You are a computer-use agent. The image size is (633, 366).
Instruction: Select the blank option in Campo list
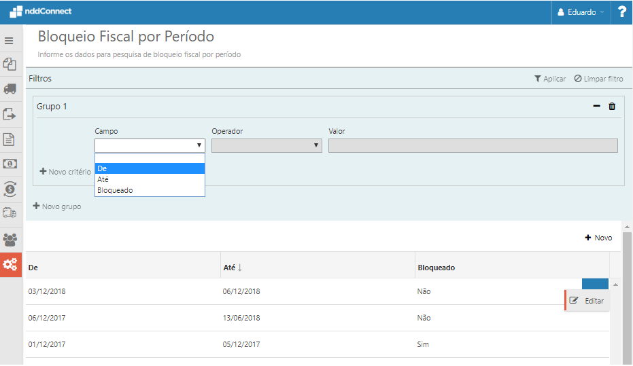pyautogui.click(x=150, y=158)
